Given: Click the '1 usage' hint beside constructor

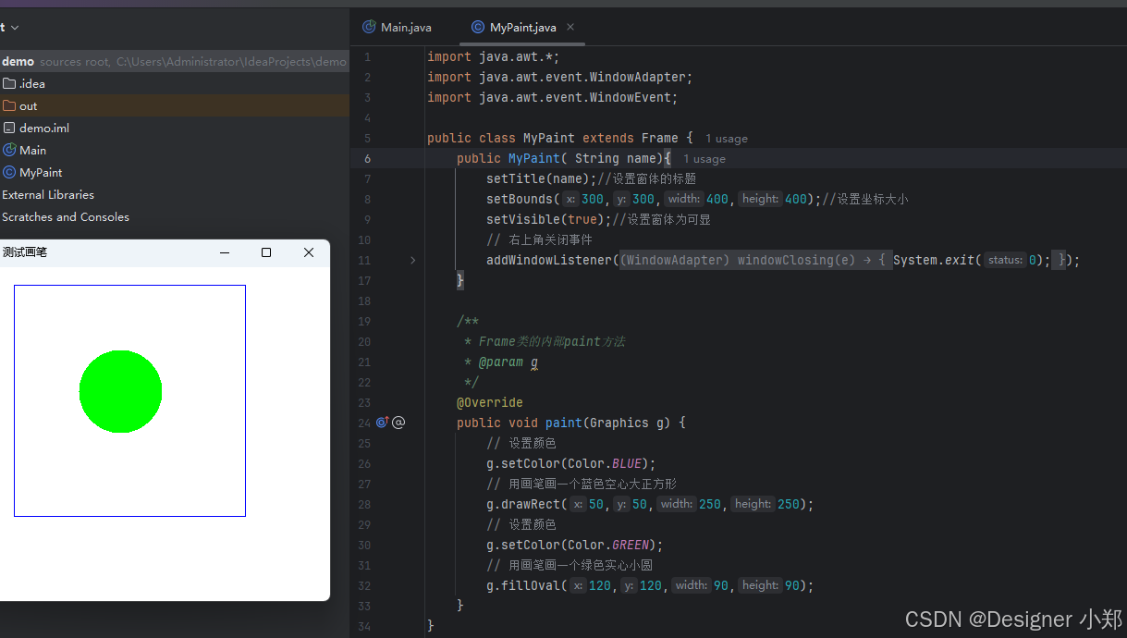Looking at the screenshot, I should click(704, 159).
